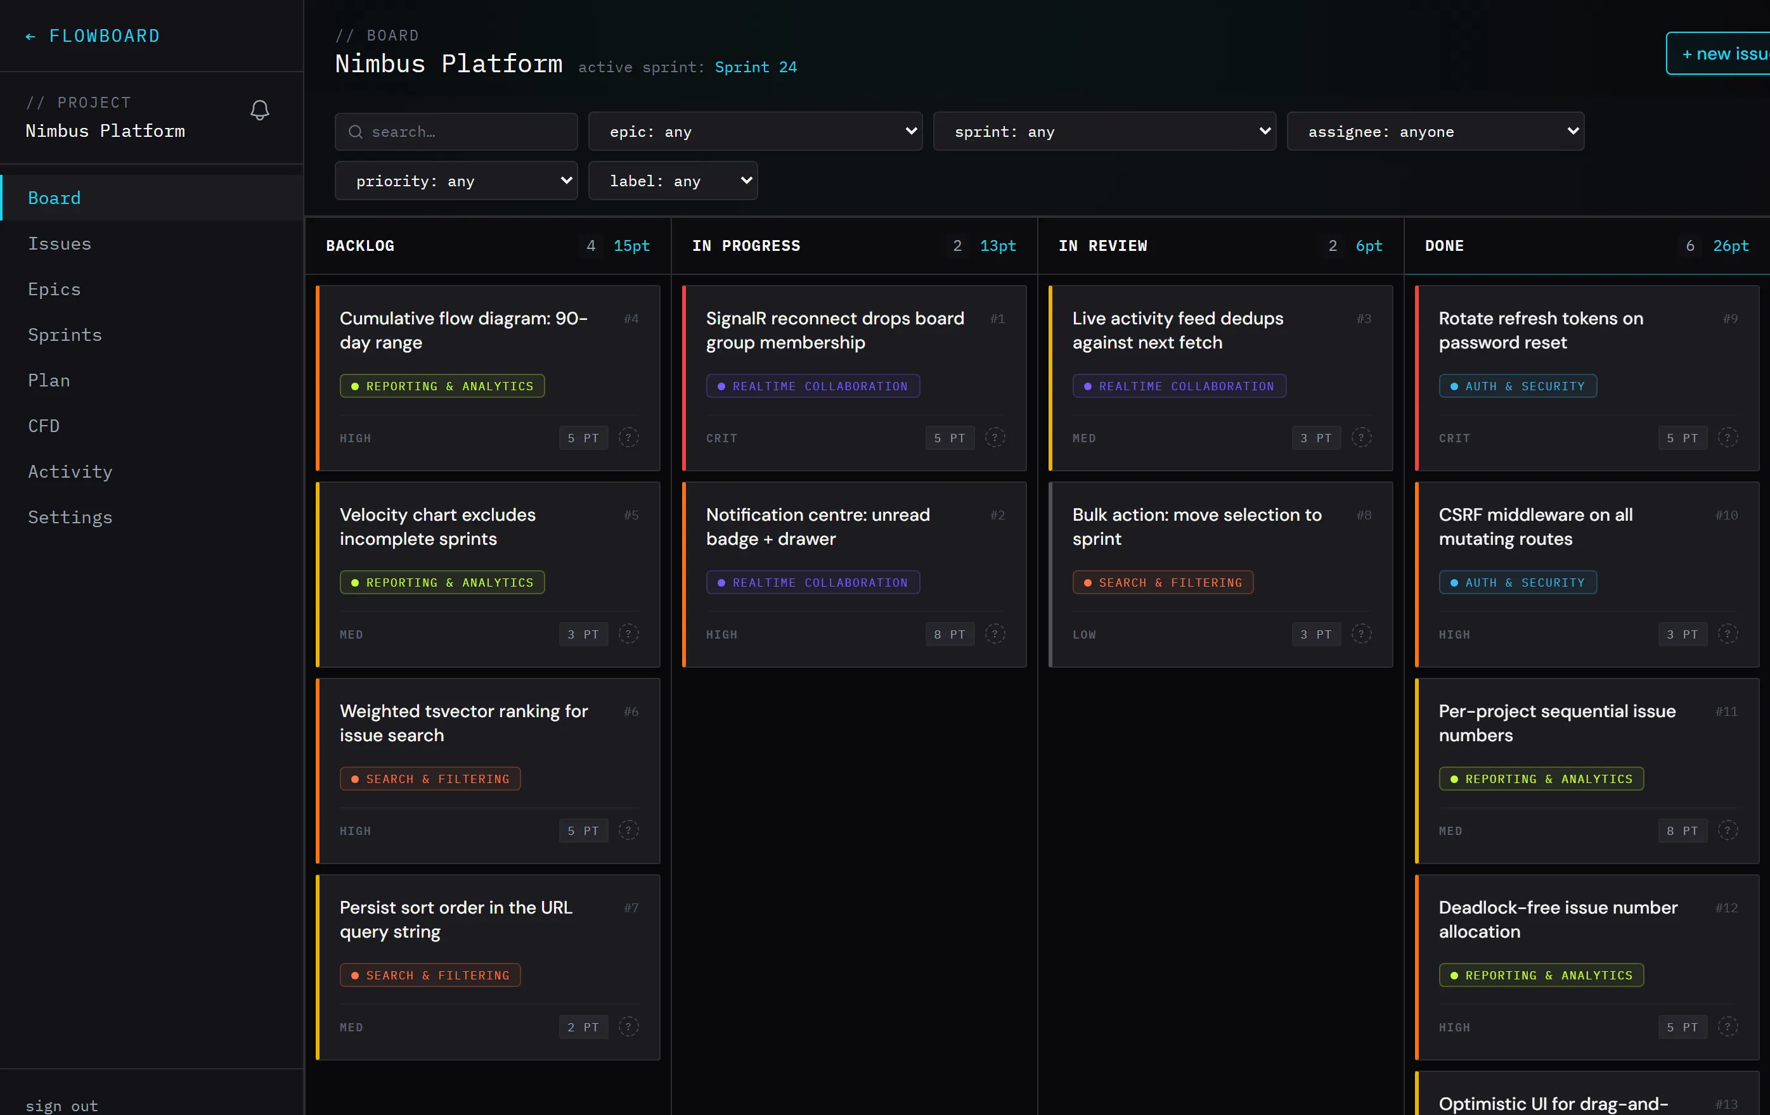Open CFD in the sidebar
The height and width of the screenshot is (1115, 1770).
click(x=152, y=425)
